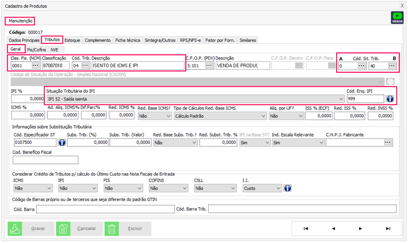
Task: Open Cód. Trib. lookup ellipsis button
Action: tap(85, 66)
